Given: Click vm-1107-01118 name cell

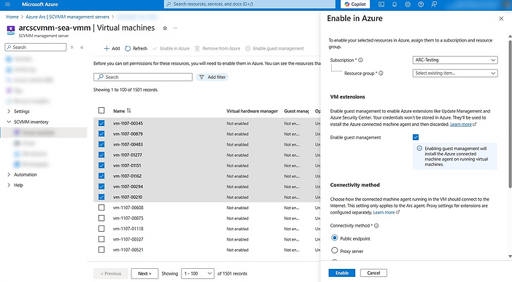Looking at the screenshot, I should (128, 229).
